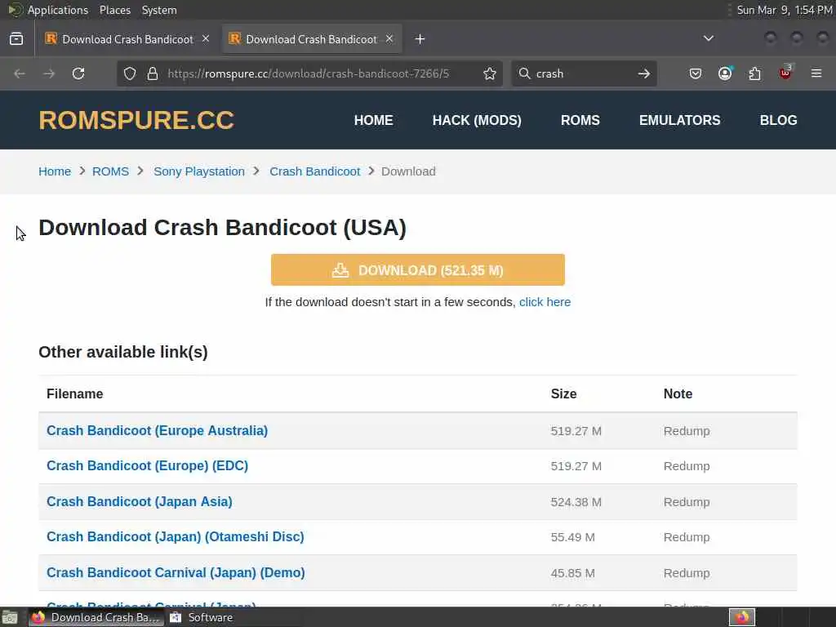
Task: Reload the current page
Action: 78,73
